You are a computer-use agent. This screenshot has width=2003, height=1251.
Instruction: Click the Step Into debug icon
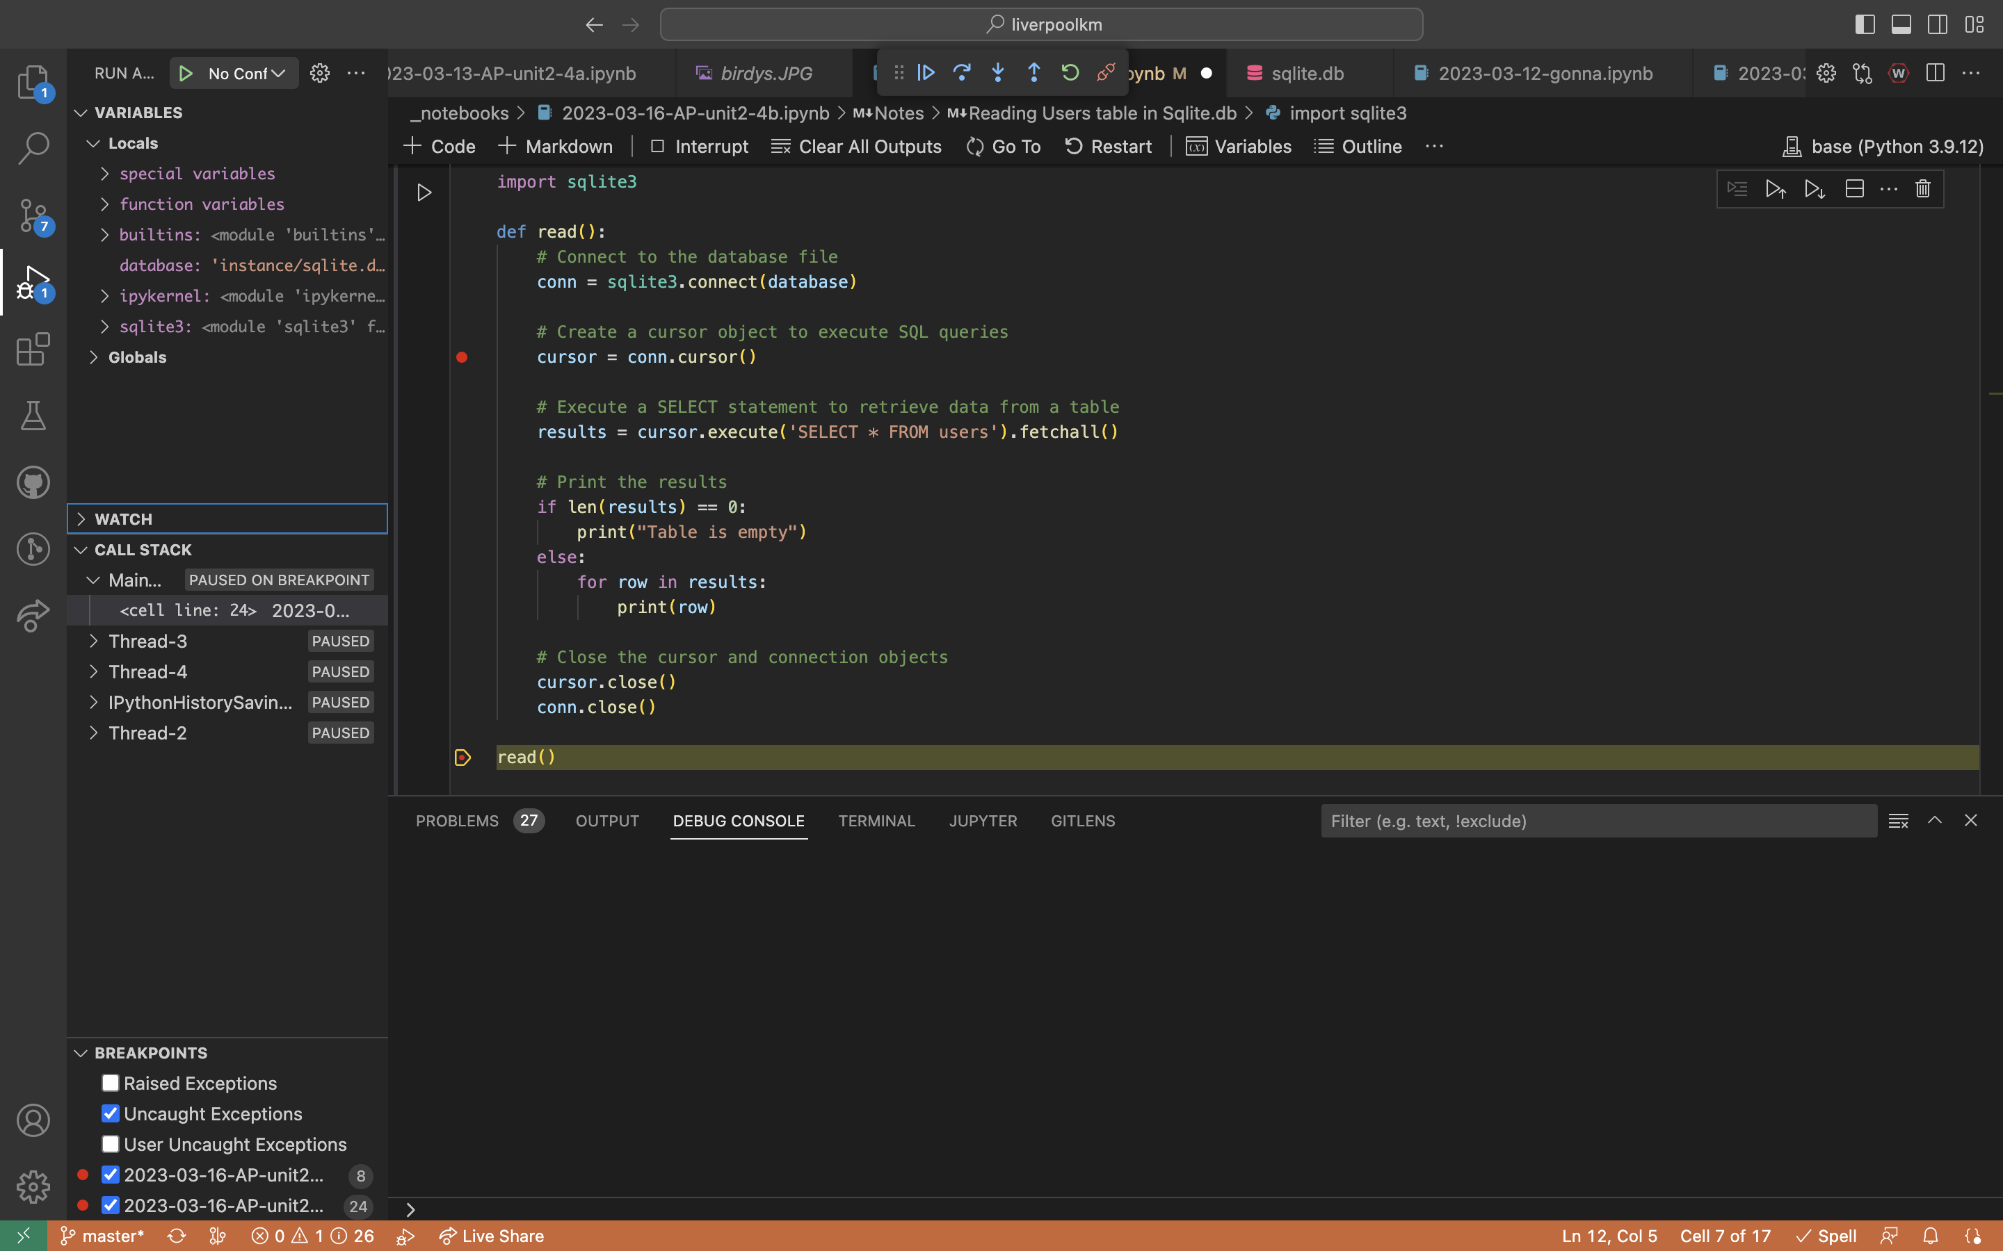point(998,73)
